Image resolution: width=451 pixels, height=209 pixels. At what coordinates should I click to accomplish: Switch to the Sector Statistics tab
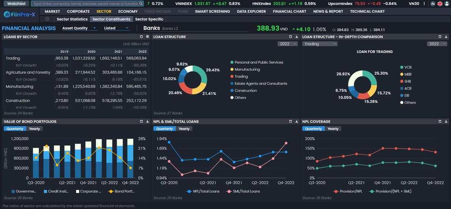(x=72, y=19)
